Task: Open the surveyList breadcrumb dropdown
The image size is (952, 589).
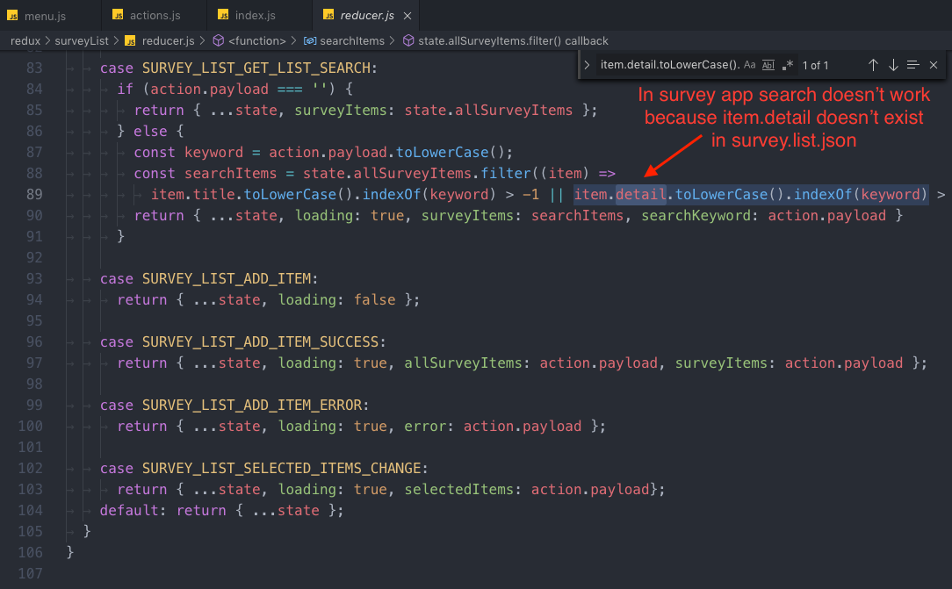Action: (82, 40)
